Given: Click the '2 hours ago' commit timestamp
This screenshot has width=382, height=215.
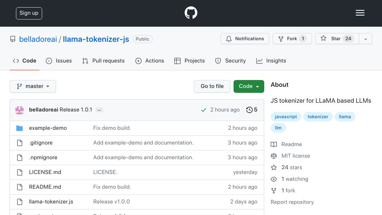Looking at the screenshot, I should [225, 110].
